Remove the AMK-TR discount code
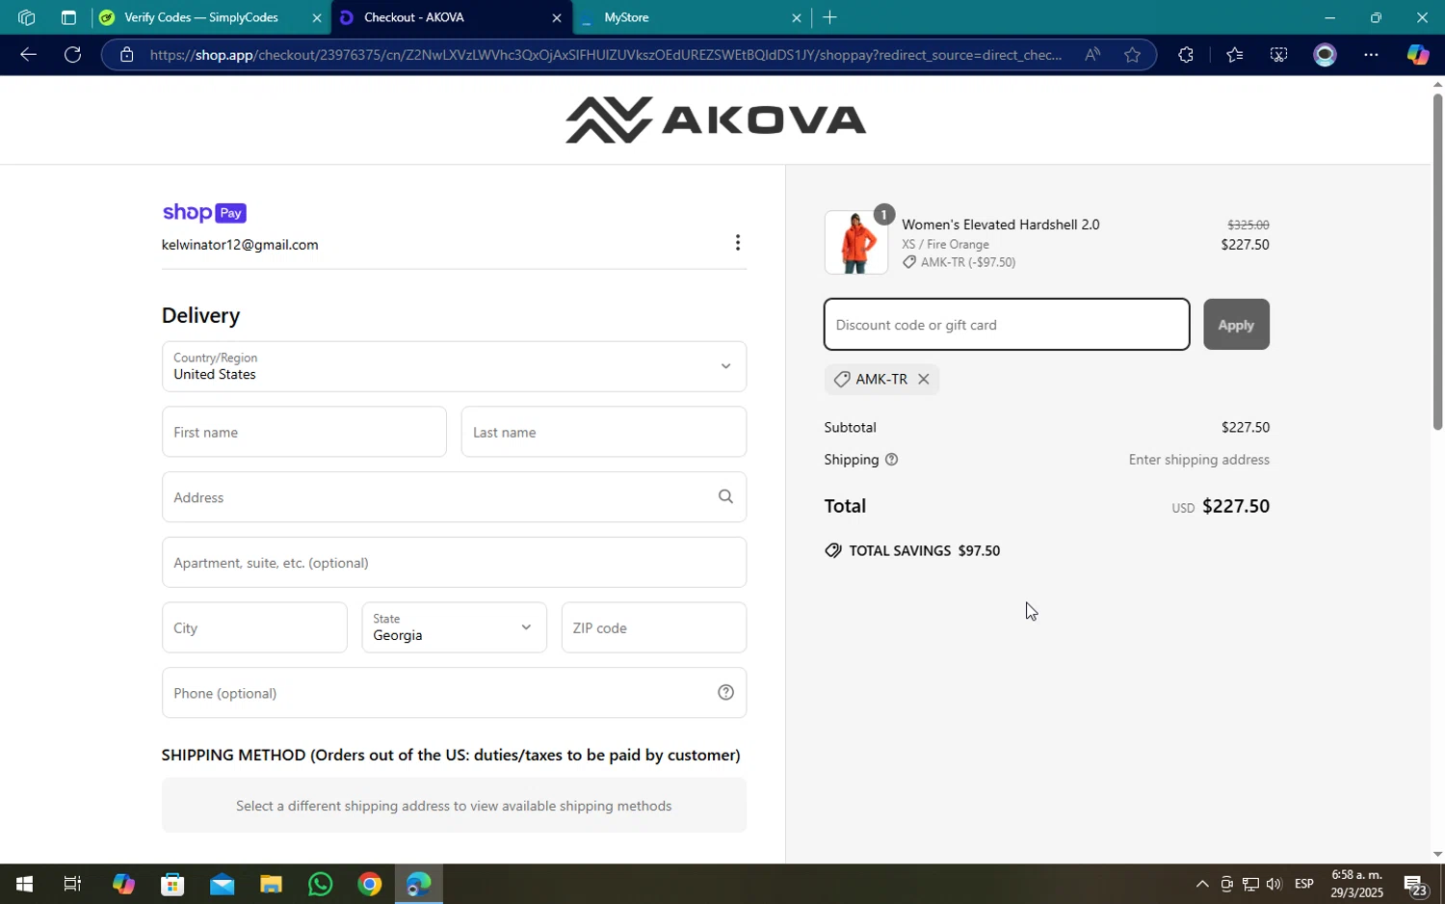1445x904 pixels. pyautogui.click(x=923, y=380)
